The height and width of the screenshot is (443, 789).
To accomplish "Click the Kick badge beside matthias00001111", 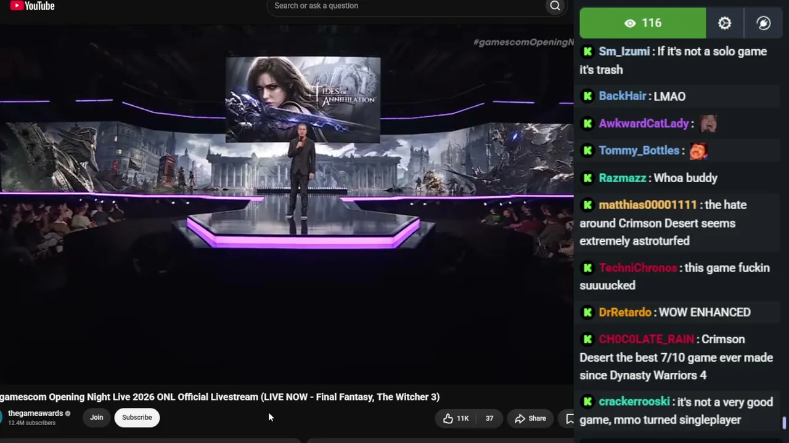I will (587, 205).
